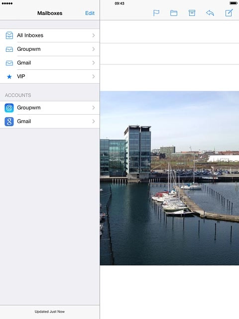Select the All Inboxes label
The height and width of the screenshot is (319, 239).
(x=30, y=35)
